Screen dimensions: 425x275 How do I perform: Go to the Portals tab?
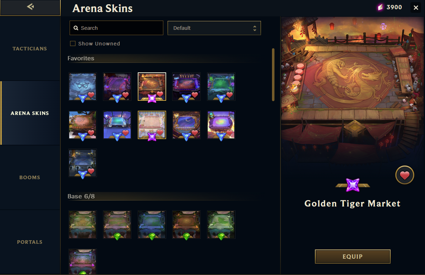[x=30, y=242]
